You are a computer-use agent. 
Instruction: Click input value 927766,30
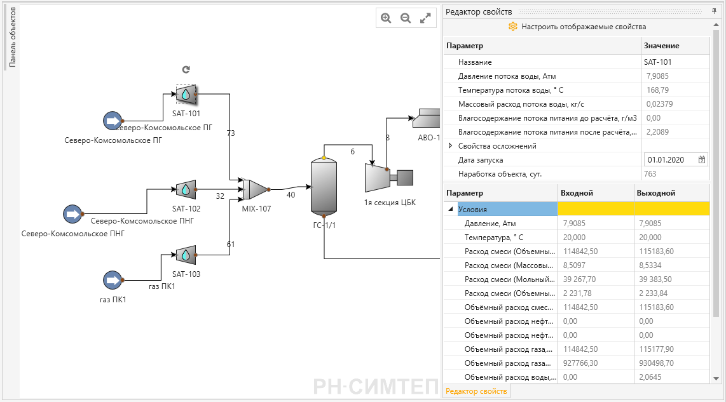tap(580, 363)
